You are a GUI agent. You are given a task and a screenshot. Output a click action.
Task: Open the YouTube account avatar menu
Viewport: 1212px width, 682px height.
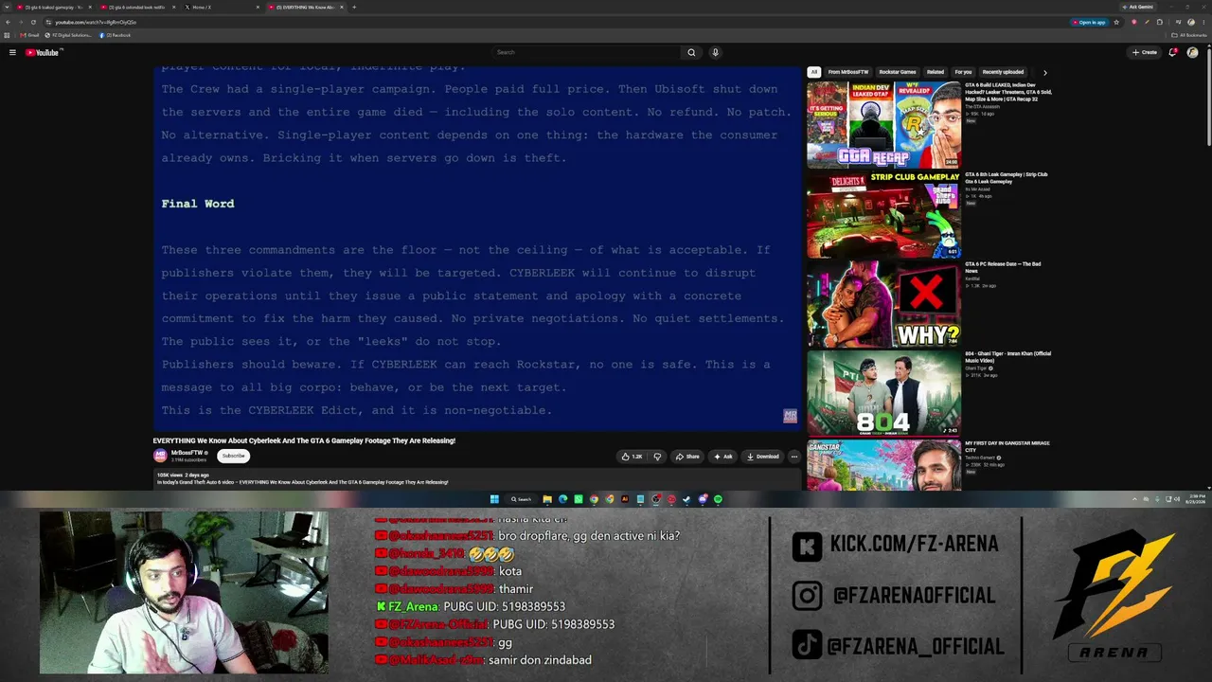(1192, 52)
